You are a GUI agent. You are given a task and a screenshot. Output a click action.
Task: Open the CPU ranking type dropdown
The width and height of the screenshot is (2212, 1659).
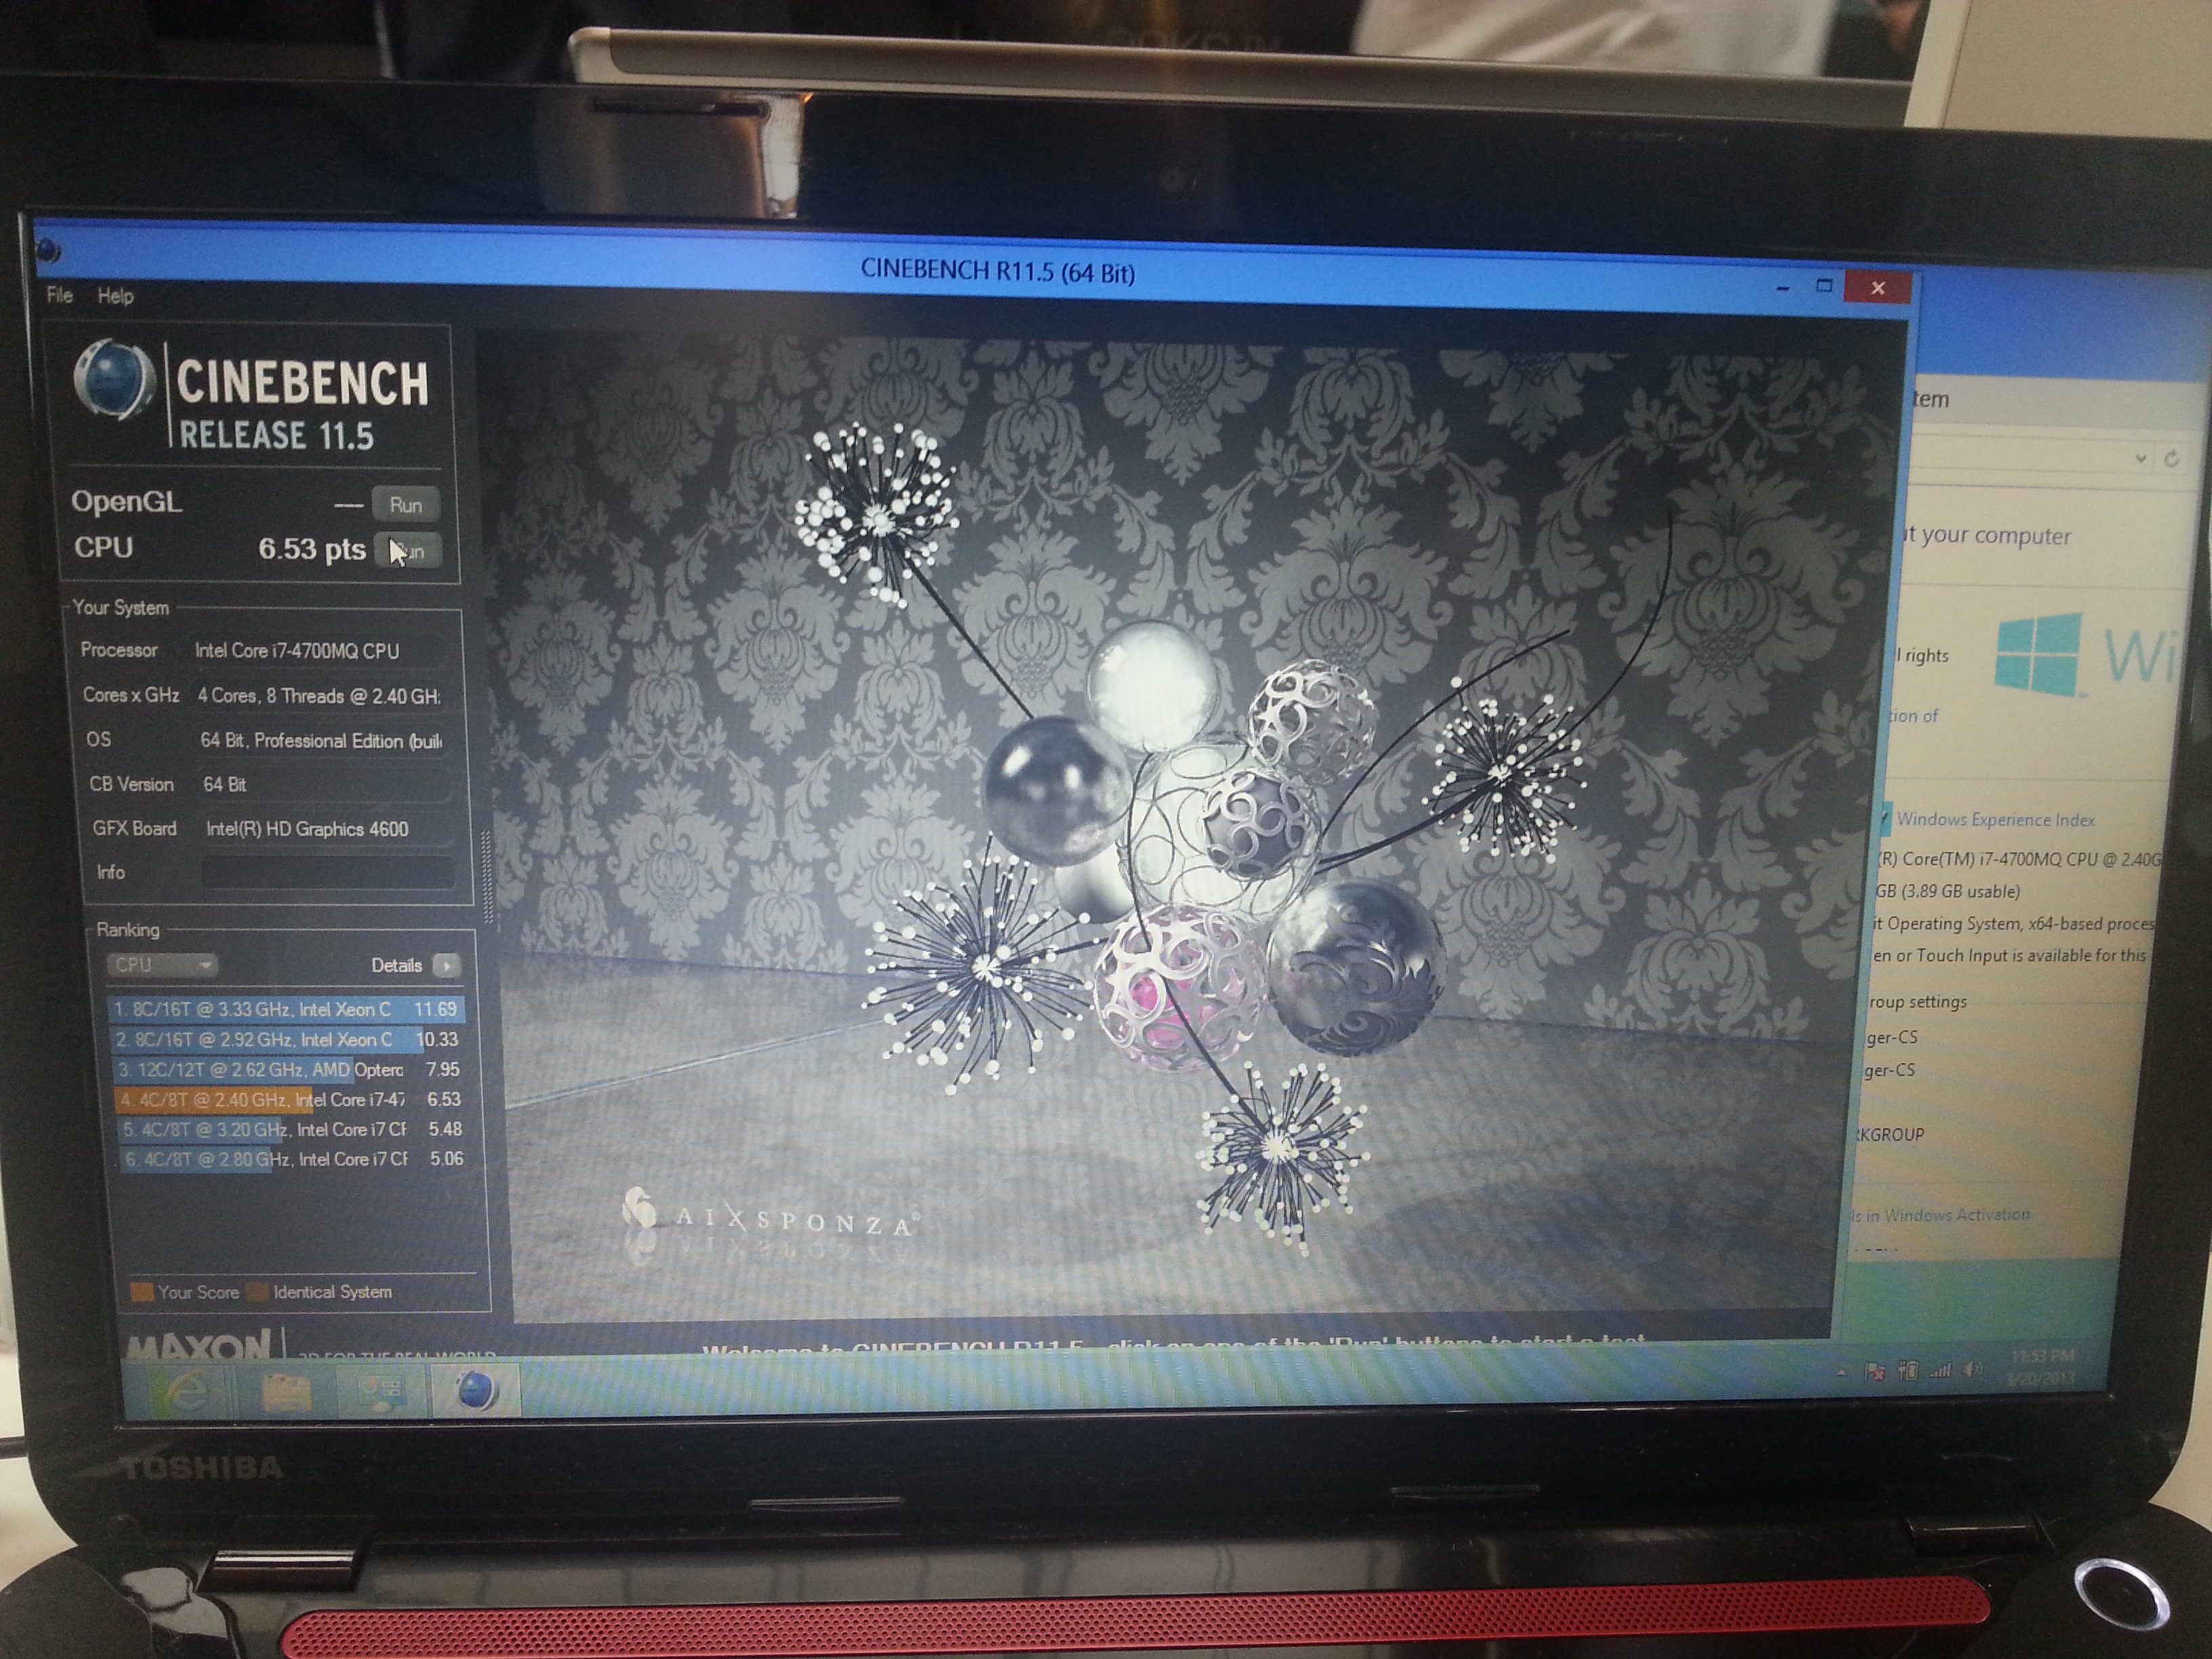[161, 965]
